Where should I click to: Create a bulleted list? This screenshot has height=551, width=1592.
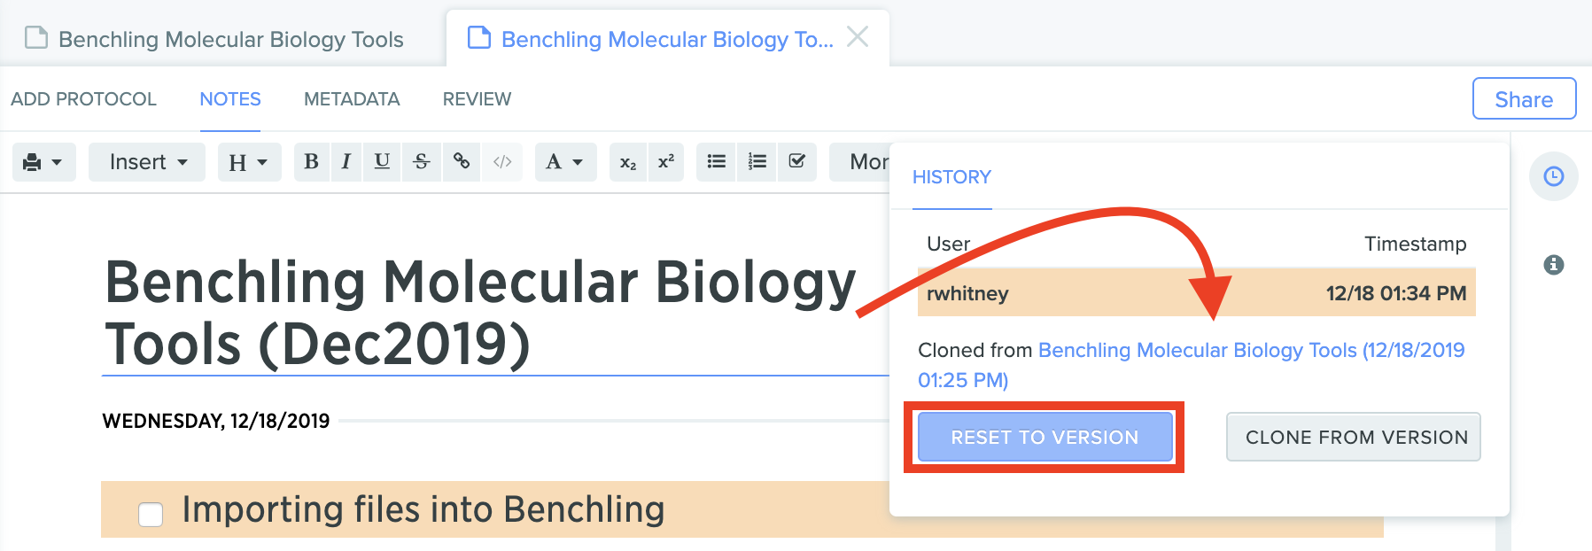[x=716, y=162]
